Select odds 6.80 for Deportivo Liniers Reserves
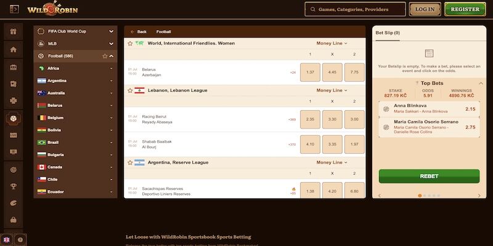 coord(354,191)
